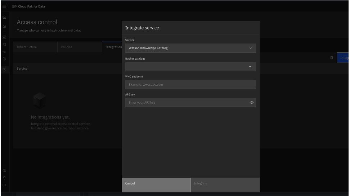Open the hamburger navigation menu
This screenshot has width=350, height=196.
(x=4, y=6)
